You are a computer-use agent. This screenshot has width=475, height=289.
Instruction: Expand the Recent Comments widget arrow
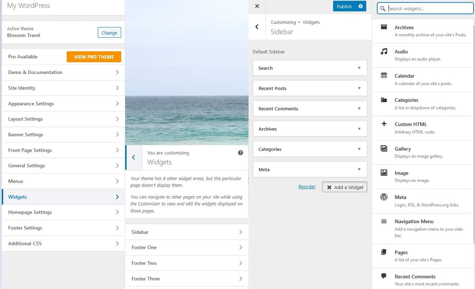(359, 109)
